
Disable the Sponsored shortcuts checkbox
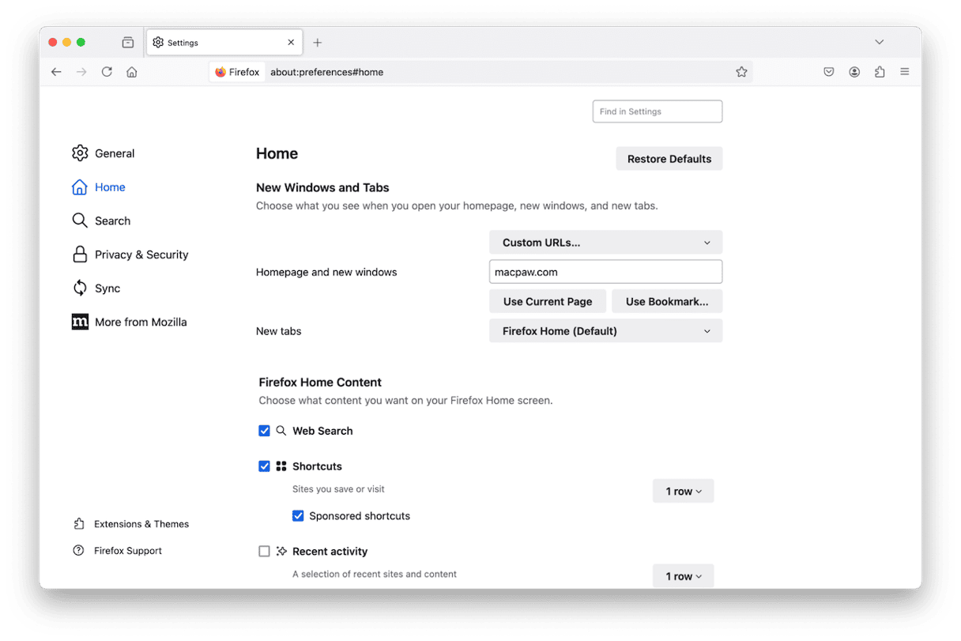[x=298, y=516]
